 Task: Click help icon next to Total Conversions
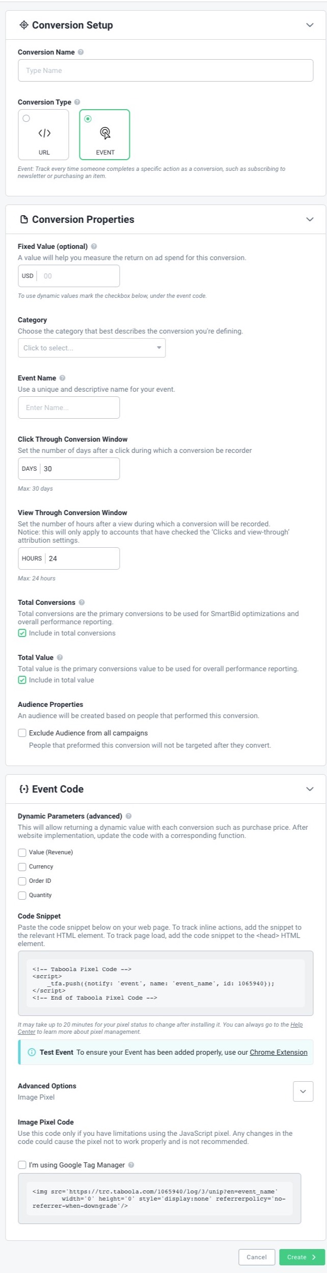coord(81,602)
